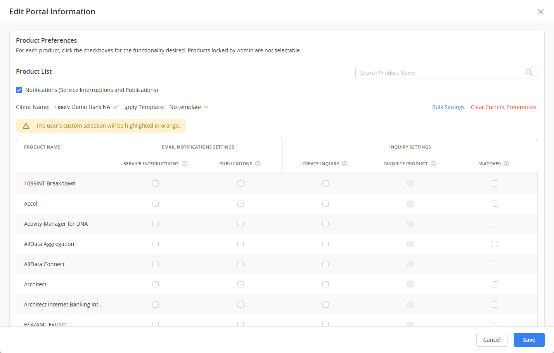Tick Create Inquiry for AllData Aggregation
The image size is (554, 353).
(325, 244)
